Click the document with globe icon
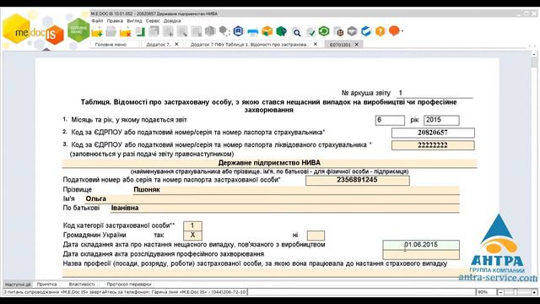This screenshot has height=304, width=540. tap(338, 32)
